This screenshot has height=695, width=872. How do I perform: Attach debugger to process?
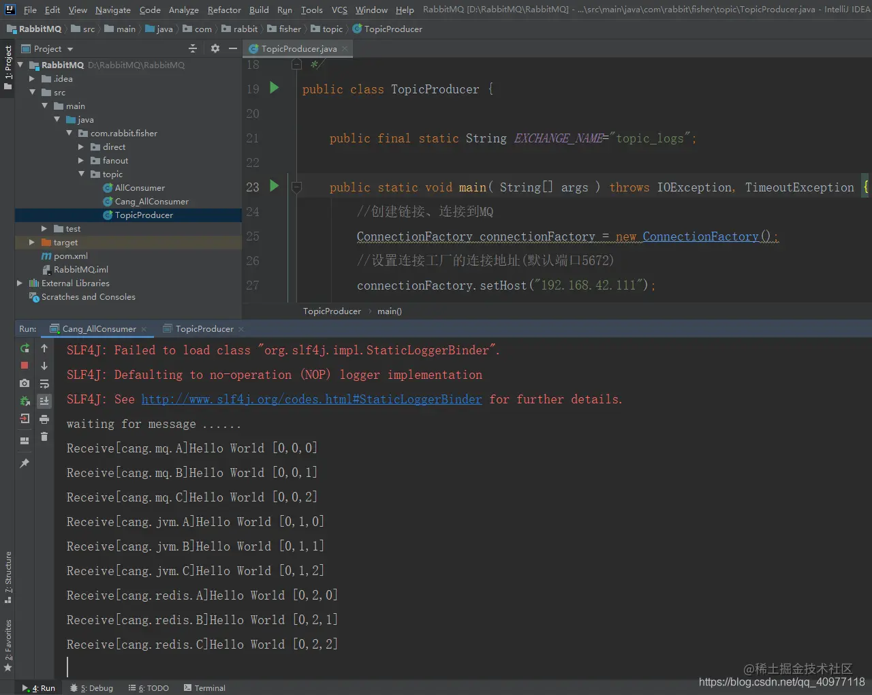[x=25, y=401]
